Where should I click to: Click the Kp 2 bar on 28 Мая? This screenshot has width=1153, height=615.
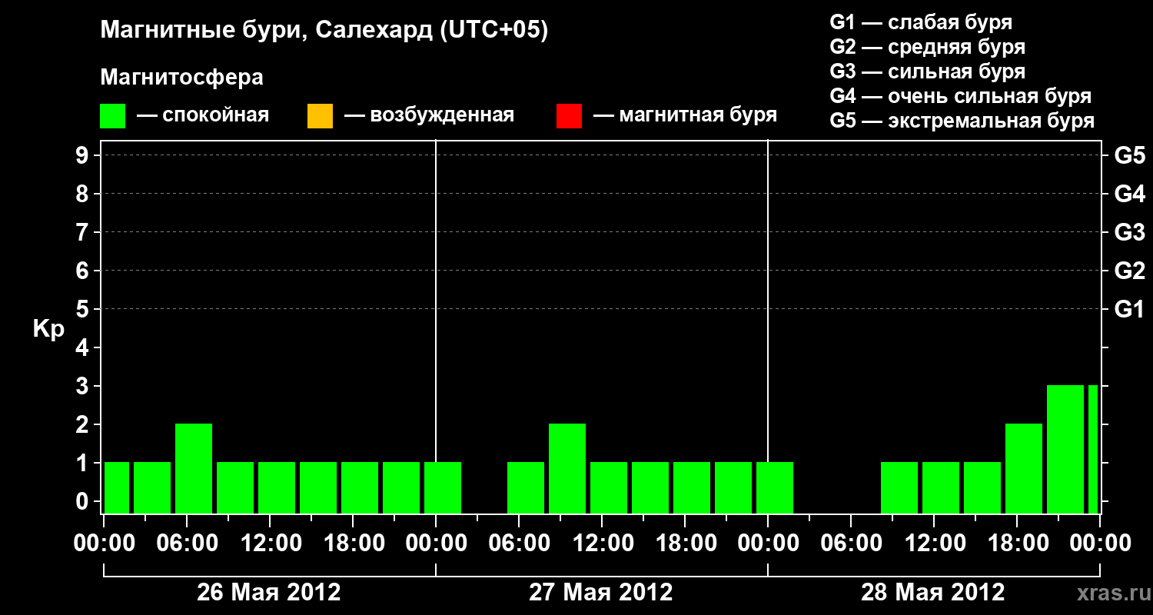point(1024,468)
